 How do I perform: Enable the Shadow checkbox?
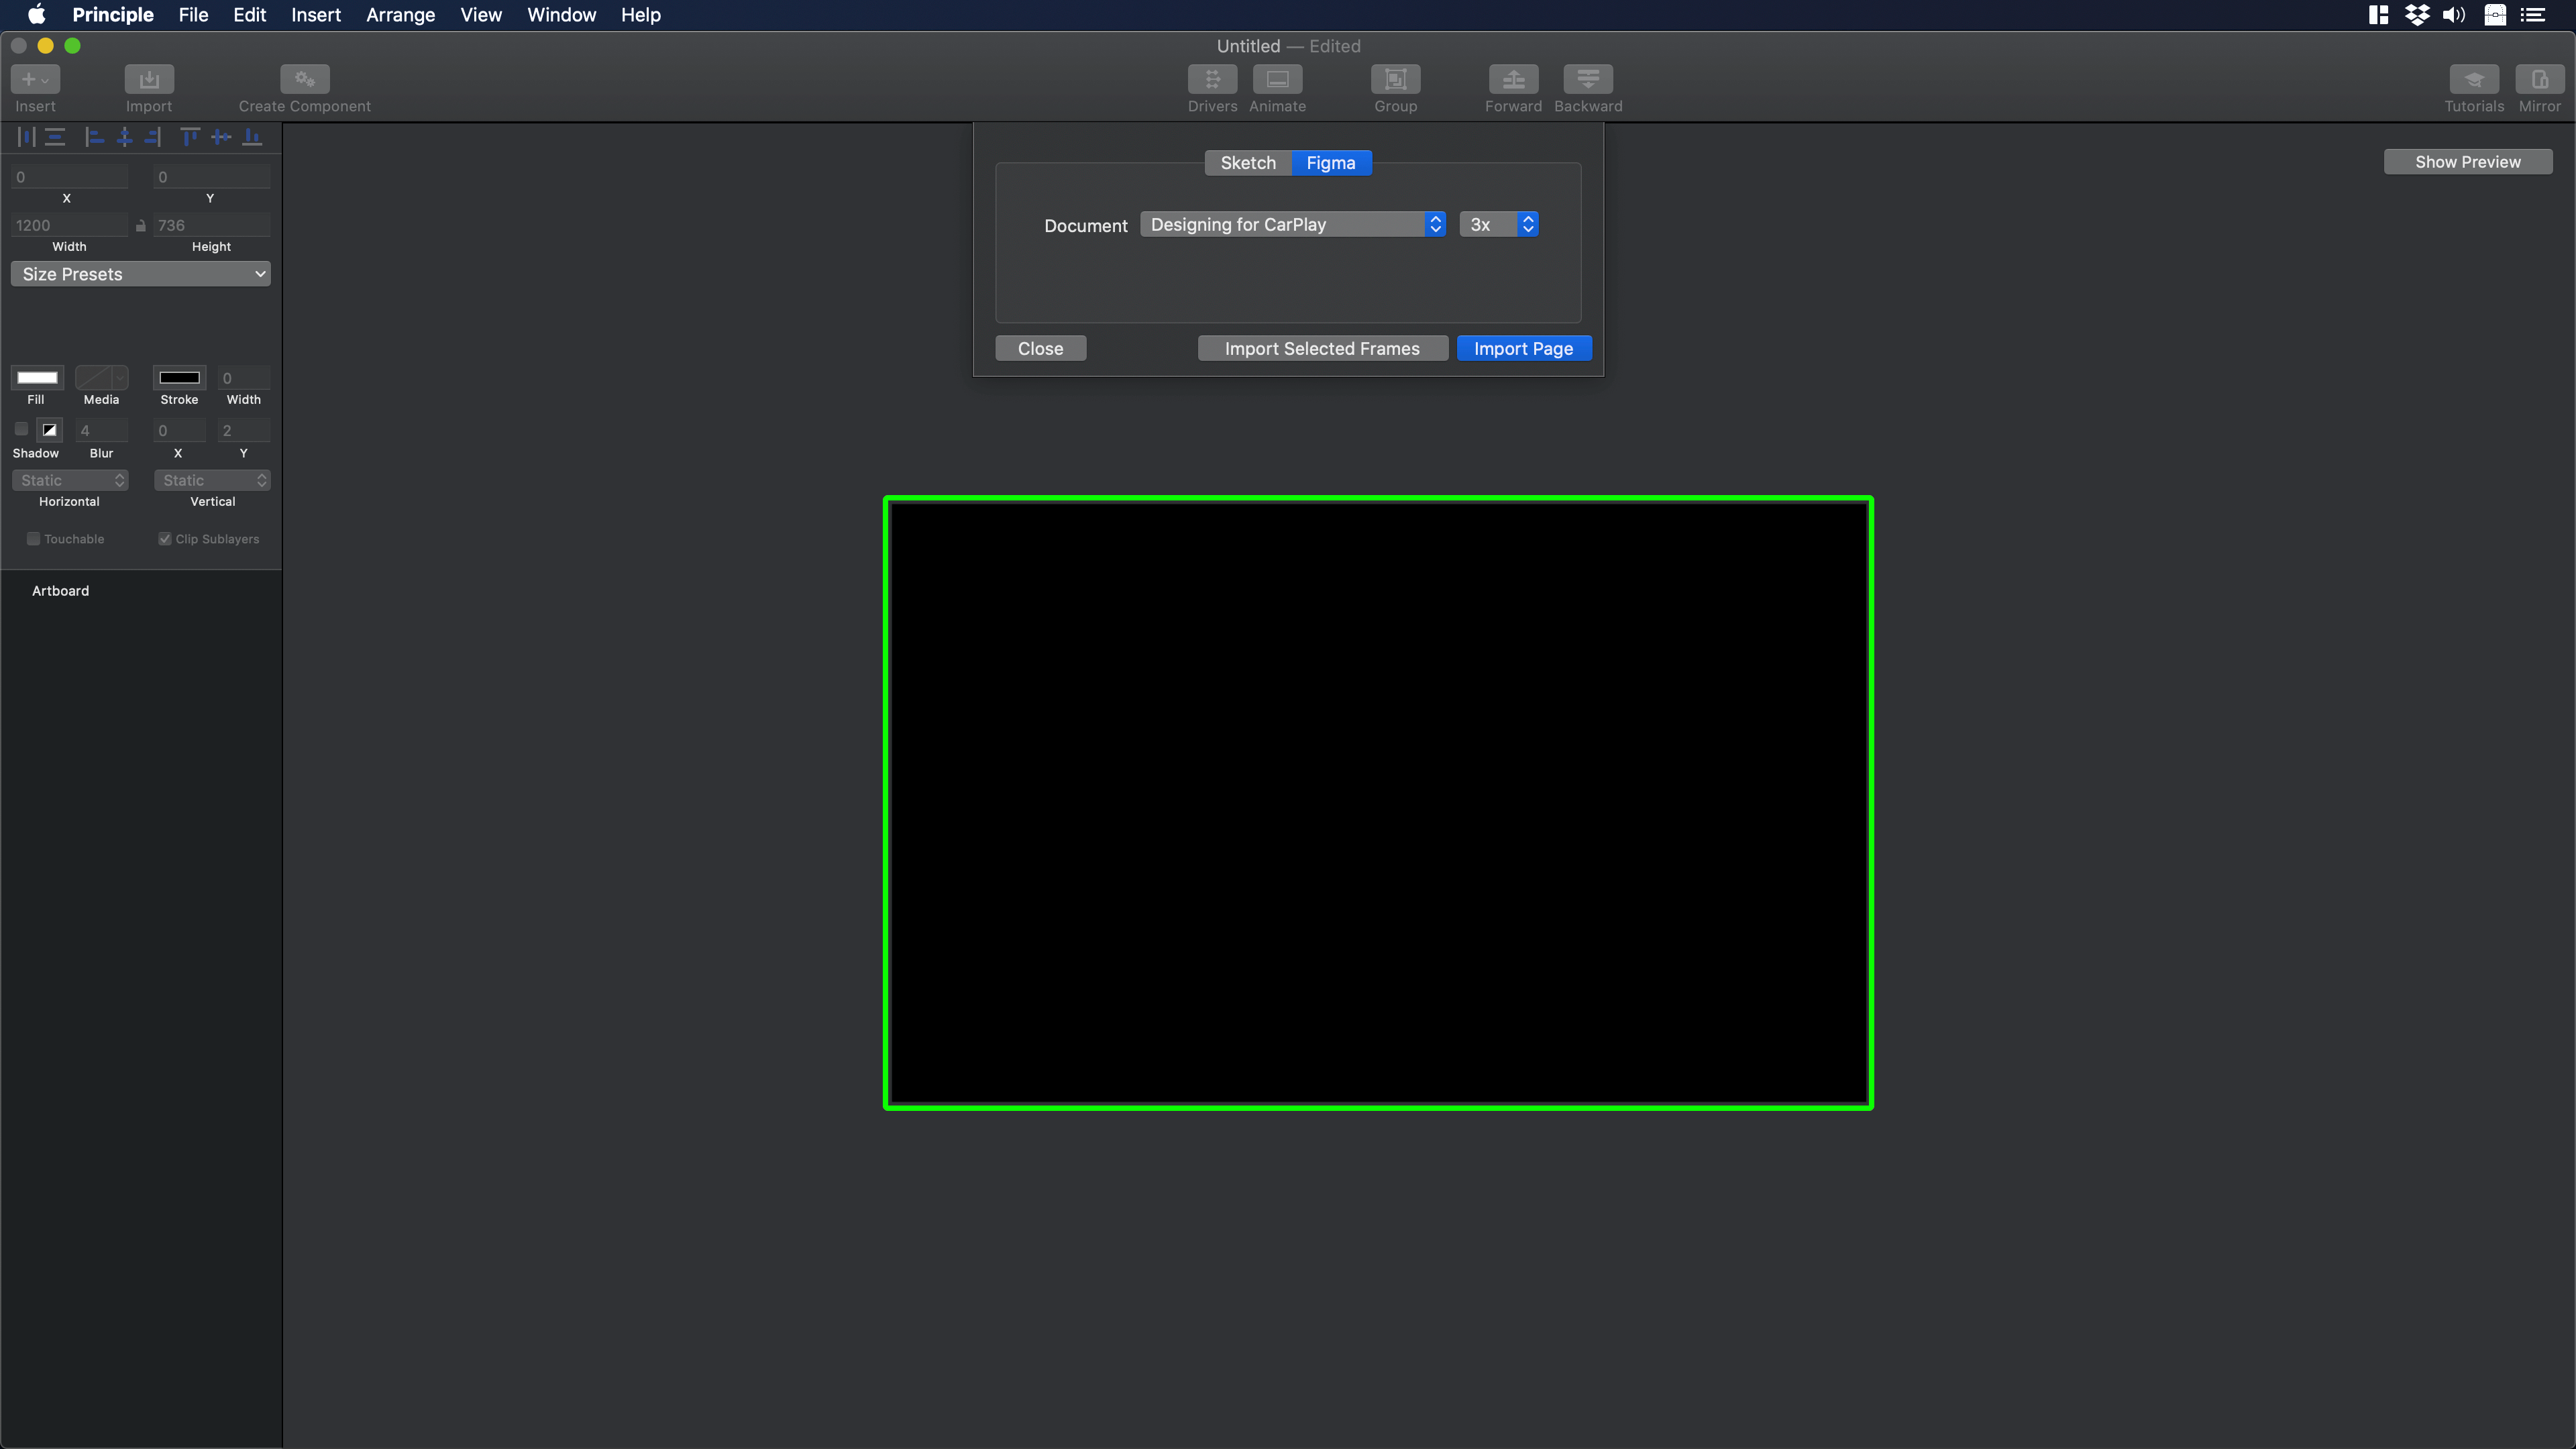coord(21,430)
